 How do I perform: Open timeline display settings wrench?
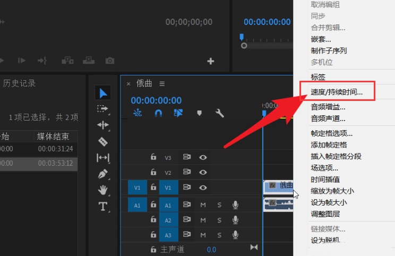[x=219, y=113]
